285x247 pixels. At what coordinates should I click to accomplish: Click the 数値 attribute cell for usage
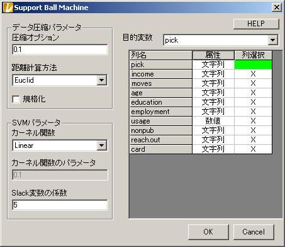[x=213, y=121]
